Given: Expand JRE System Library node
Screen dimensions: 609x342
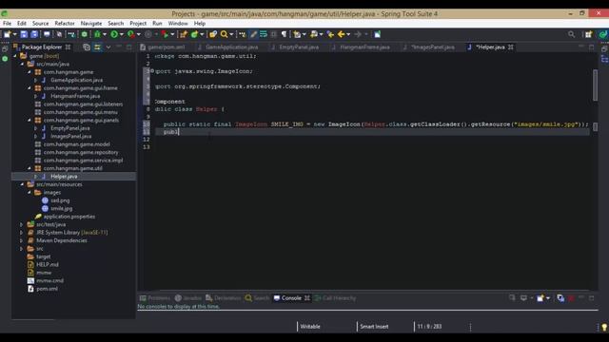Looking at the screenshot, I should 22,233.
